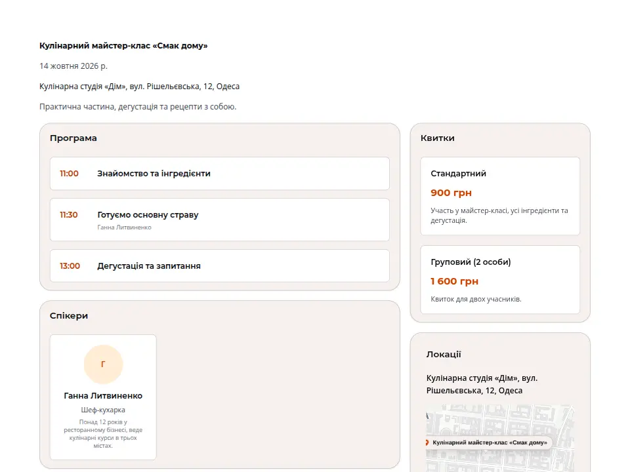
Task: Click the 1 600 грн price
Action: (454, 281)
